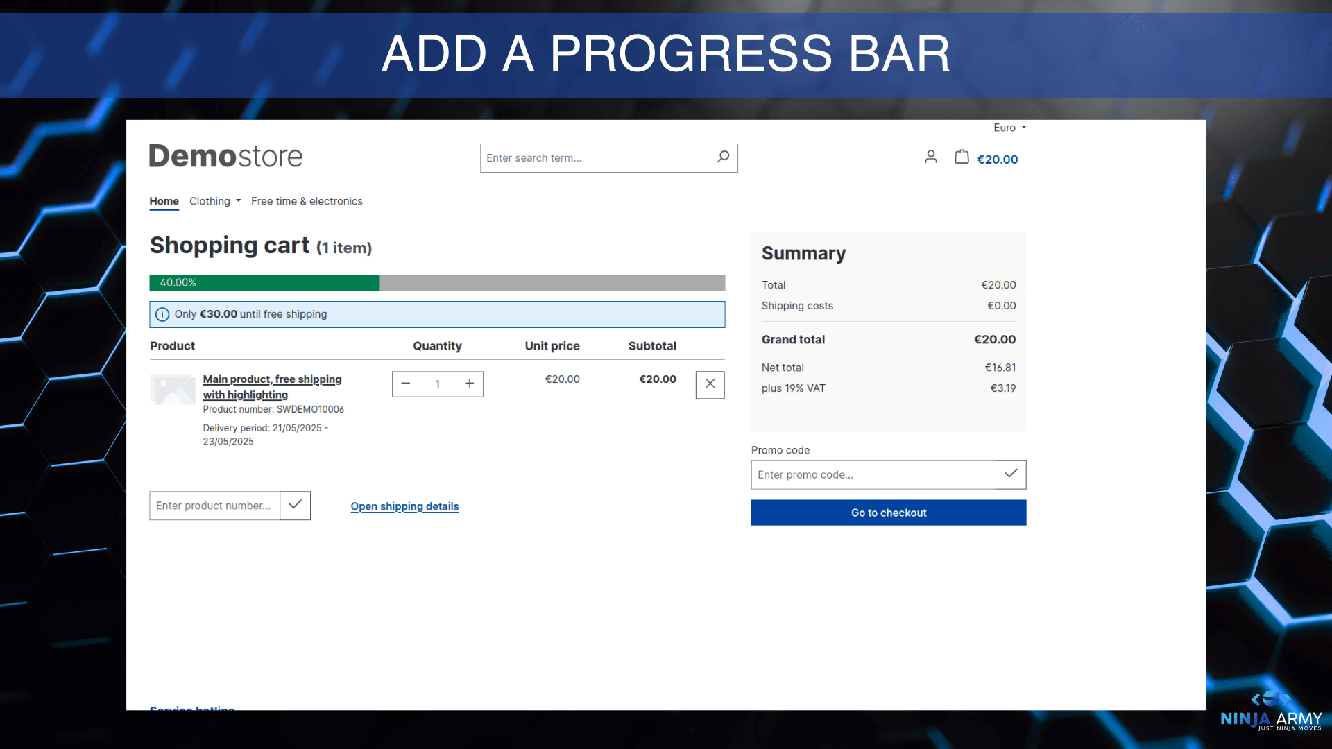This screenshot has height=749, width=1332.
Task: Go to the Home menu item
Action: [164, 201]
